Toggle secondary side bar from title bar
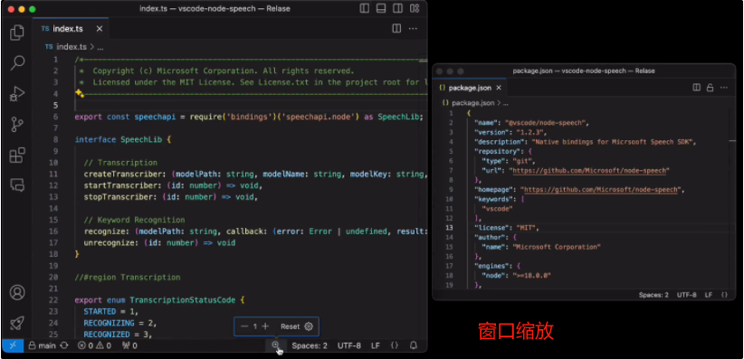This screenshot has height=359, width=744. tap(397, 8)
